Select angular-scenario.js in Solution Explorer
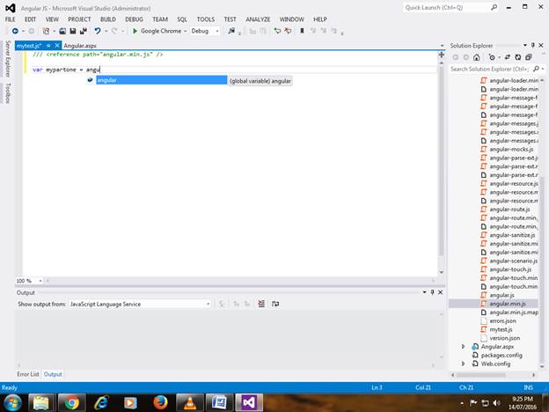Image resolution: width=549 pixels, height=412 pixels. 513,261
